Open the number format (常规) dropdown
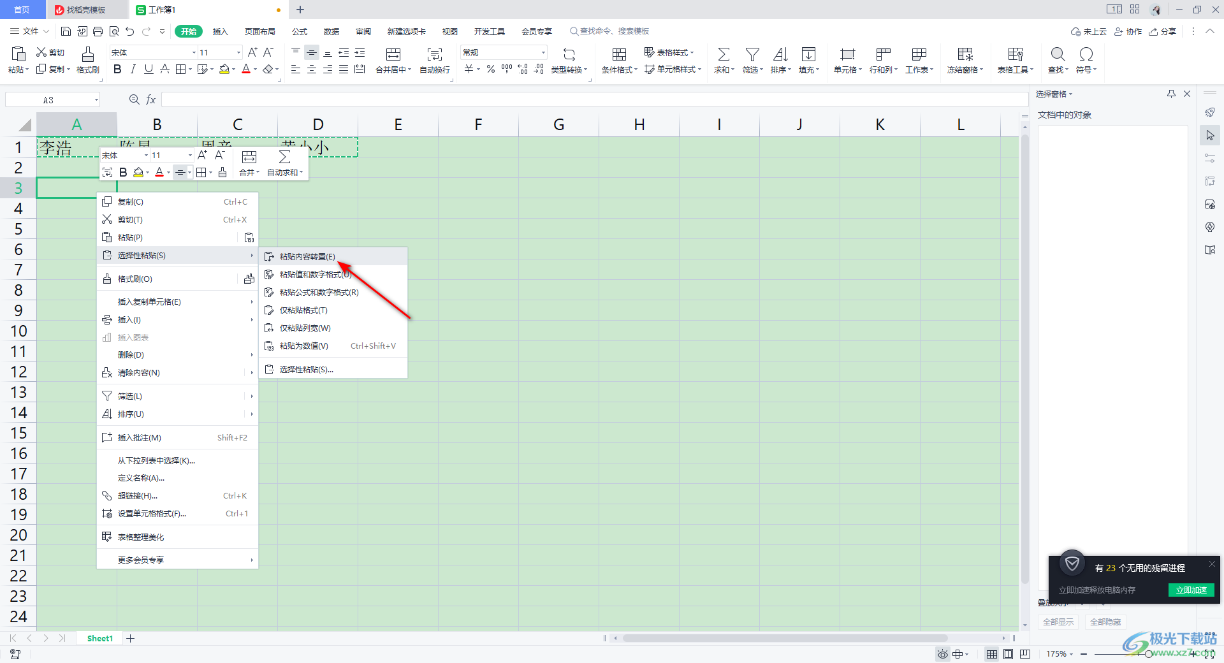The height and width of the screenshot is (663, 1224). coord(543,52)
